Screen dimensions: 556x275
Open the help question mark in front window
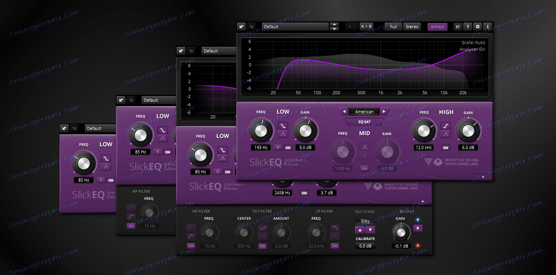pyautogui.click(x=468, y=27)
